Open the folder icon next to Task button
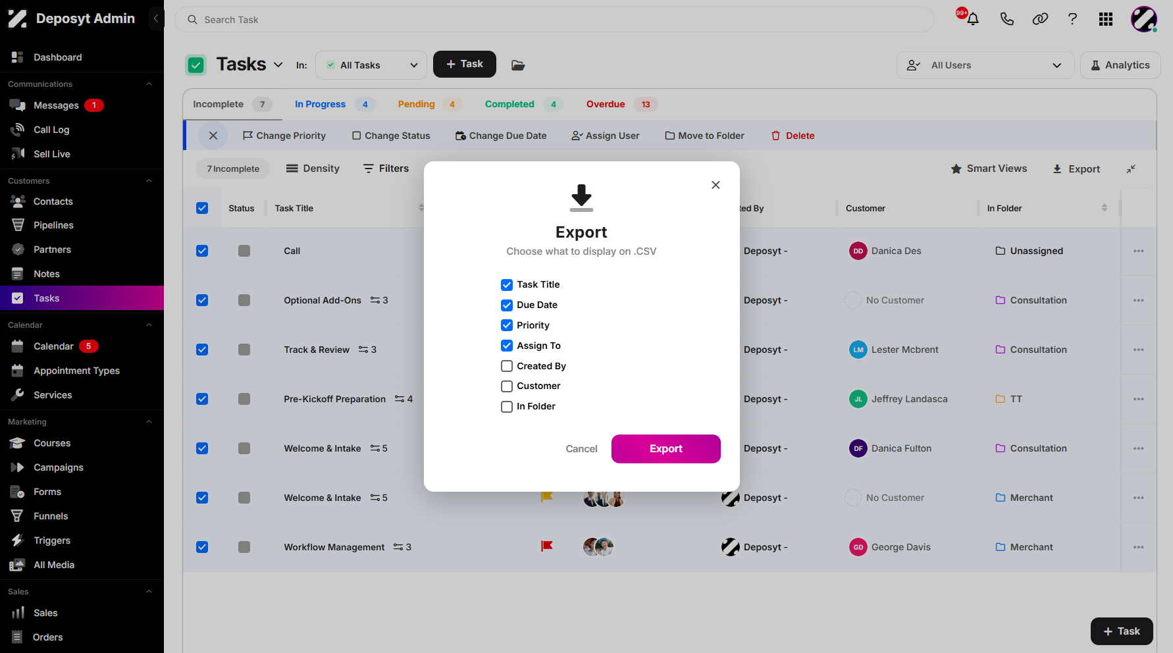 [518, 65]
